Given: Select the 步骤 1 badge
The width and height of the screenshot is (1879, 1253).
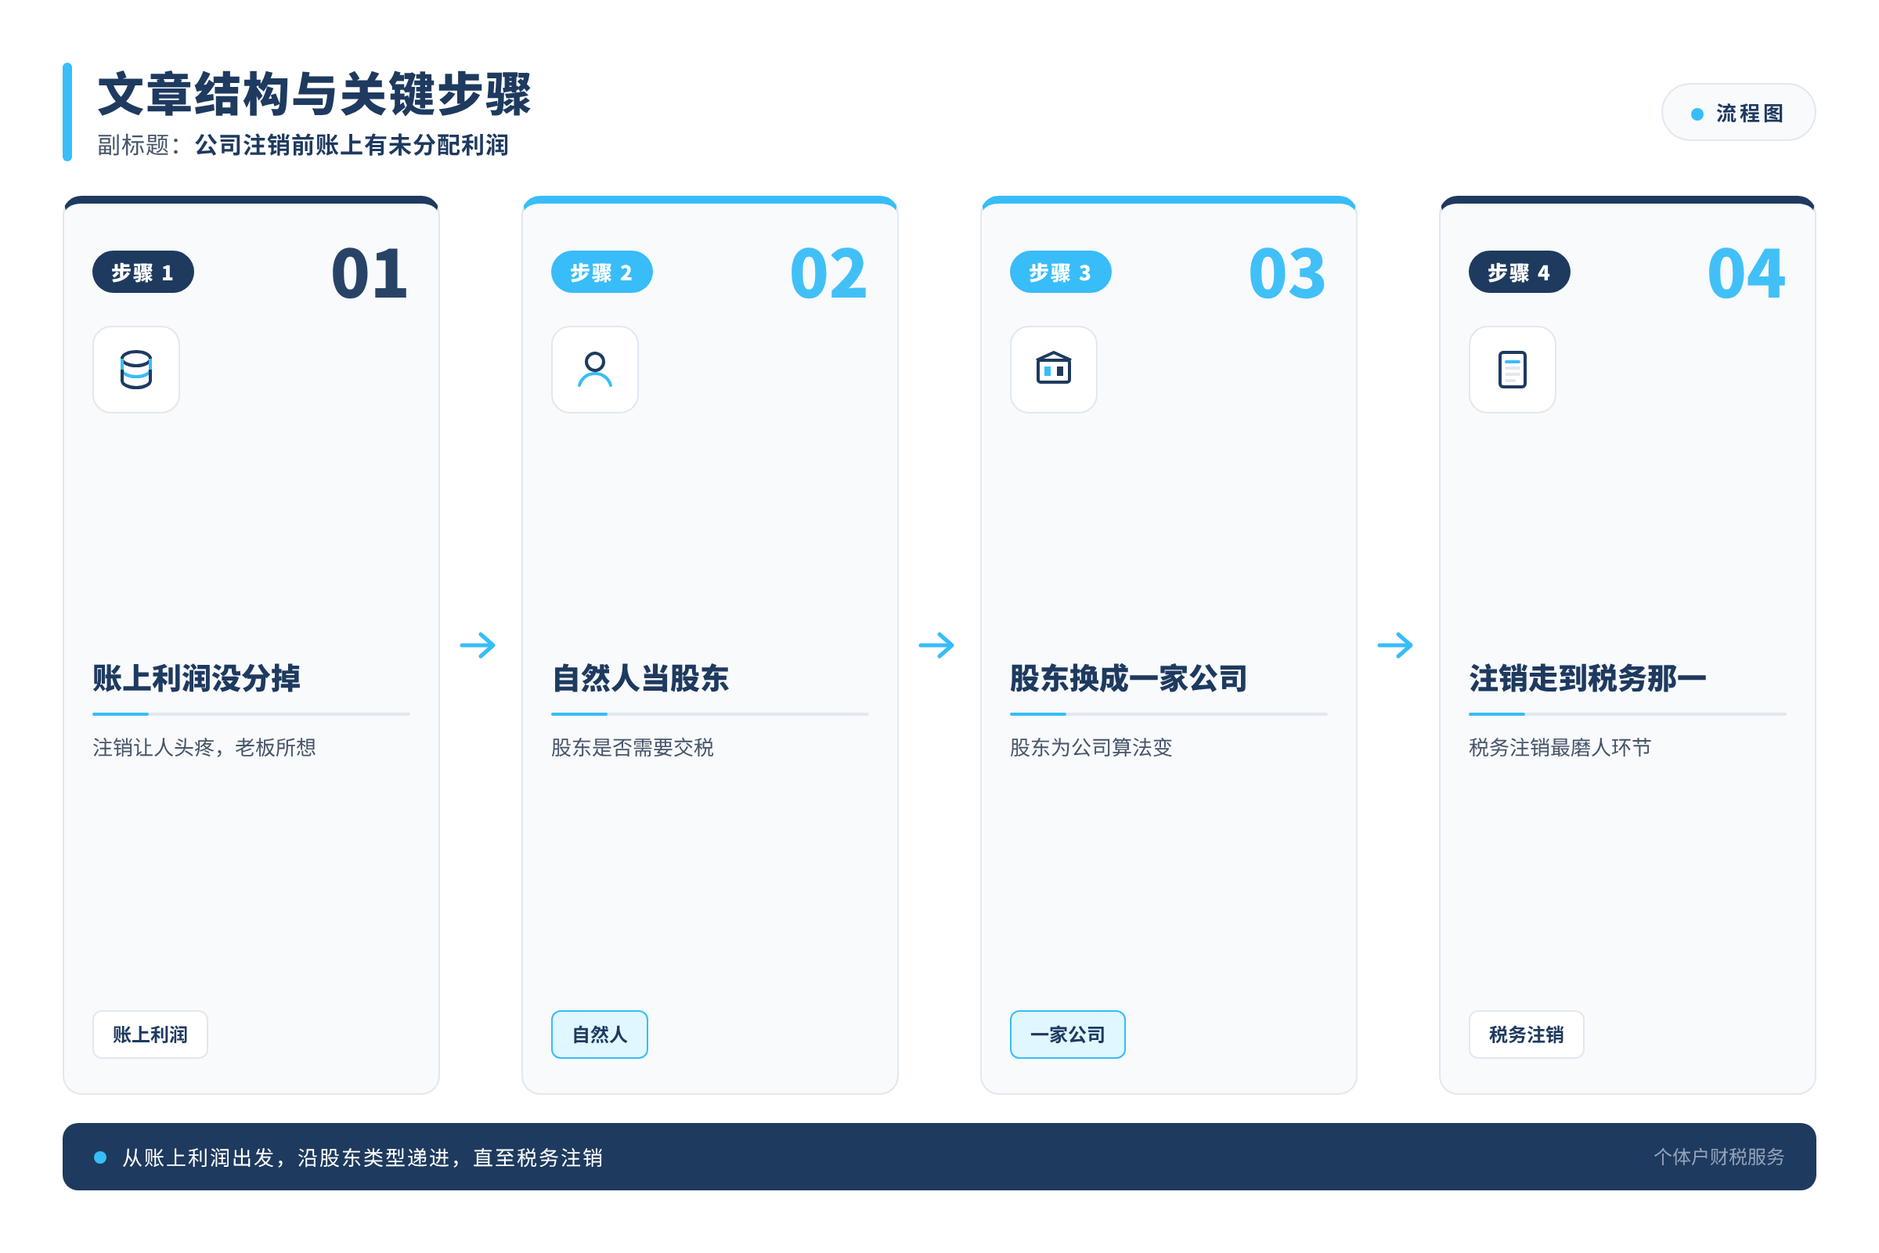Looking at the screenshot, I should tap(143, 273).
